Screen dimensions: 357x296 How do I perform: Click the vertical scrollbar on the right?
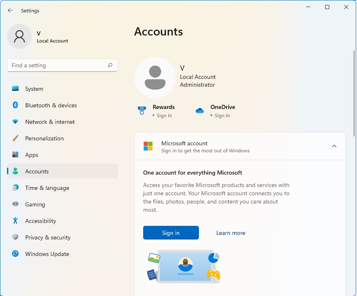pyautogui.click(x=354, y=93)
